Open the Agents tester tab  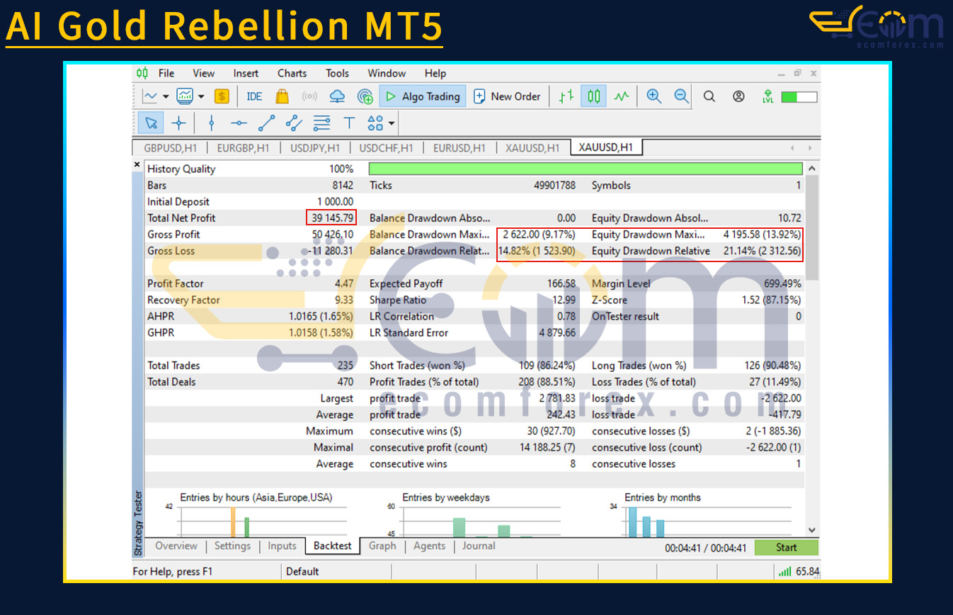(429, 546)
